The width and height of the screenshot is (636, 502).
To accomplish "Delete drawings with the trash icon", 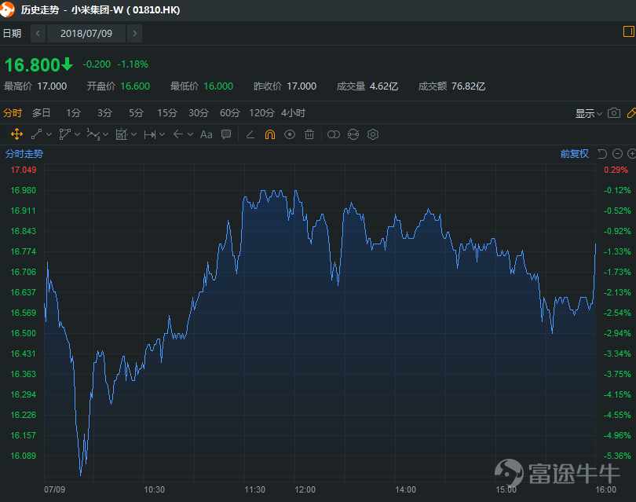I will (x=309, y=134).
